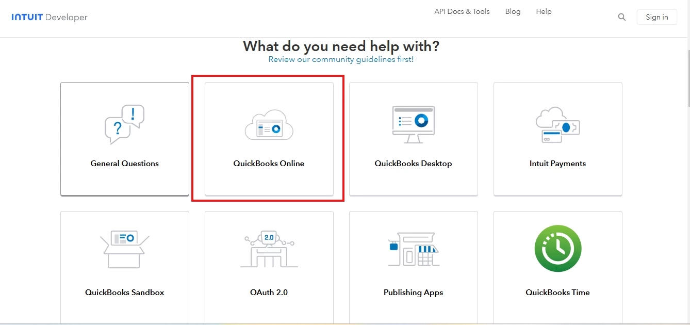Click the Intuit Developer logo

point(50,17)
